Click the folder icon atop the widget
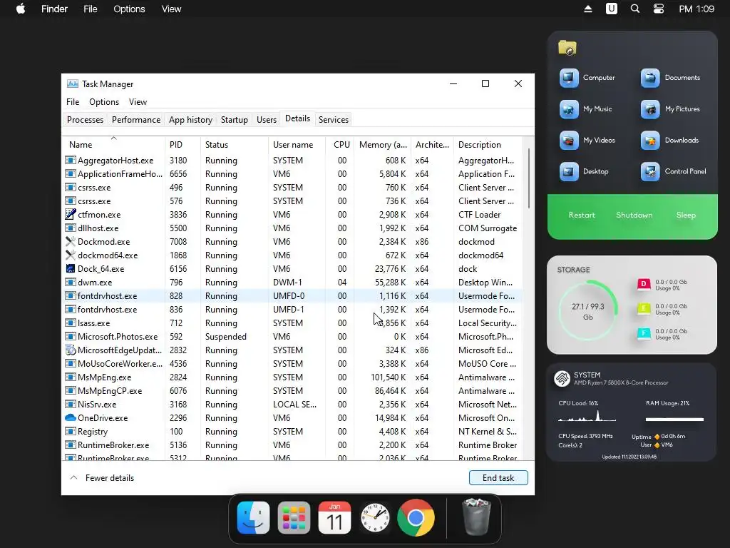The image size is (730, 548). (567, 48)
